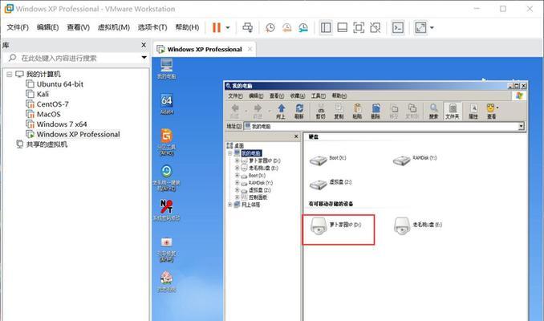
Task: Click the send Ctrl+Alt+Del toolbar icon
Action: click(x=248, y=27)
